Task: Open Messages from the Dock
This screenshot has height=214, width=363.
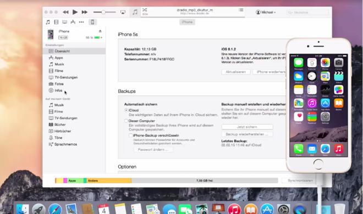Action: pos(169,209)
